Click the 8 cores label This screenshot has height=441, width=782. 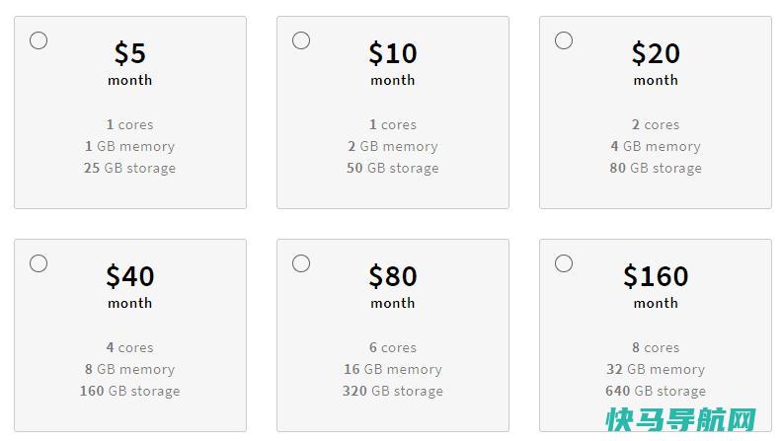click(656, 347)
